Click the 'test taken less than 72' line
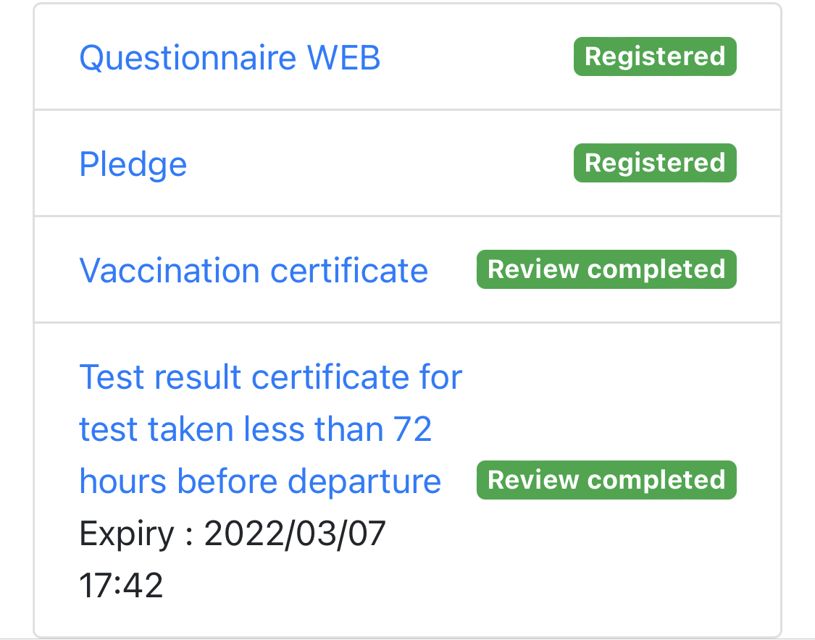This screenshot has width=815, height=640. pos(256,429)
